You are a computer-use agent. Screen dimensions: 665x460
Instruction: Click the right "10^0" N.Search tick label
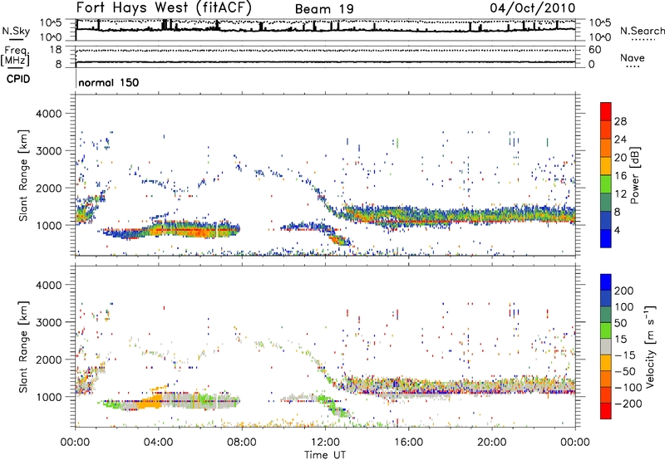[599, 37]
